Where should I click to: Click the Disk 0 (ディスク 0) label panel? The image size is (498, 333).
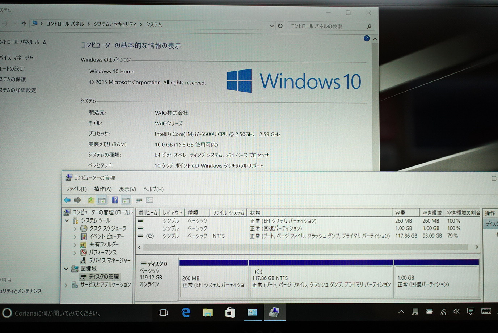point(157,278)
